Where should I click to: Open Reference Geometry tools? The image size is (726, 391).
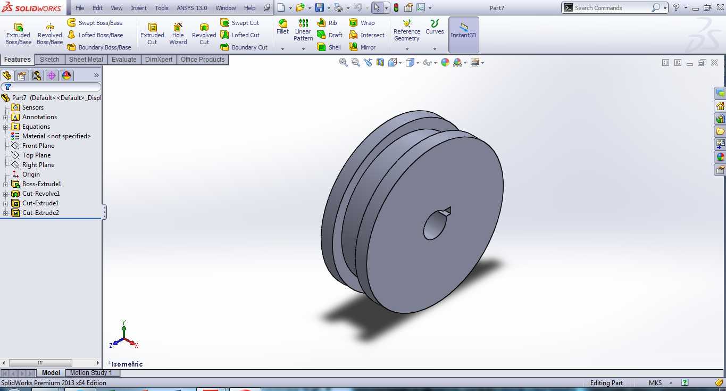(407, 30)
